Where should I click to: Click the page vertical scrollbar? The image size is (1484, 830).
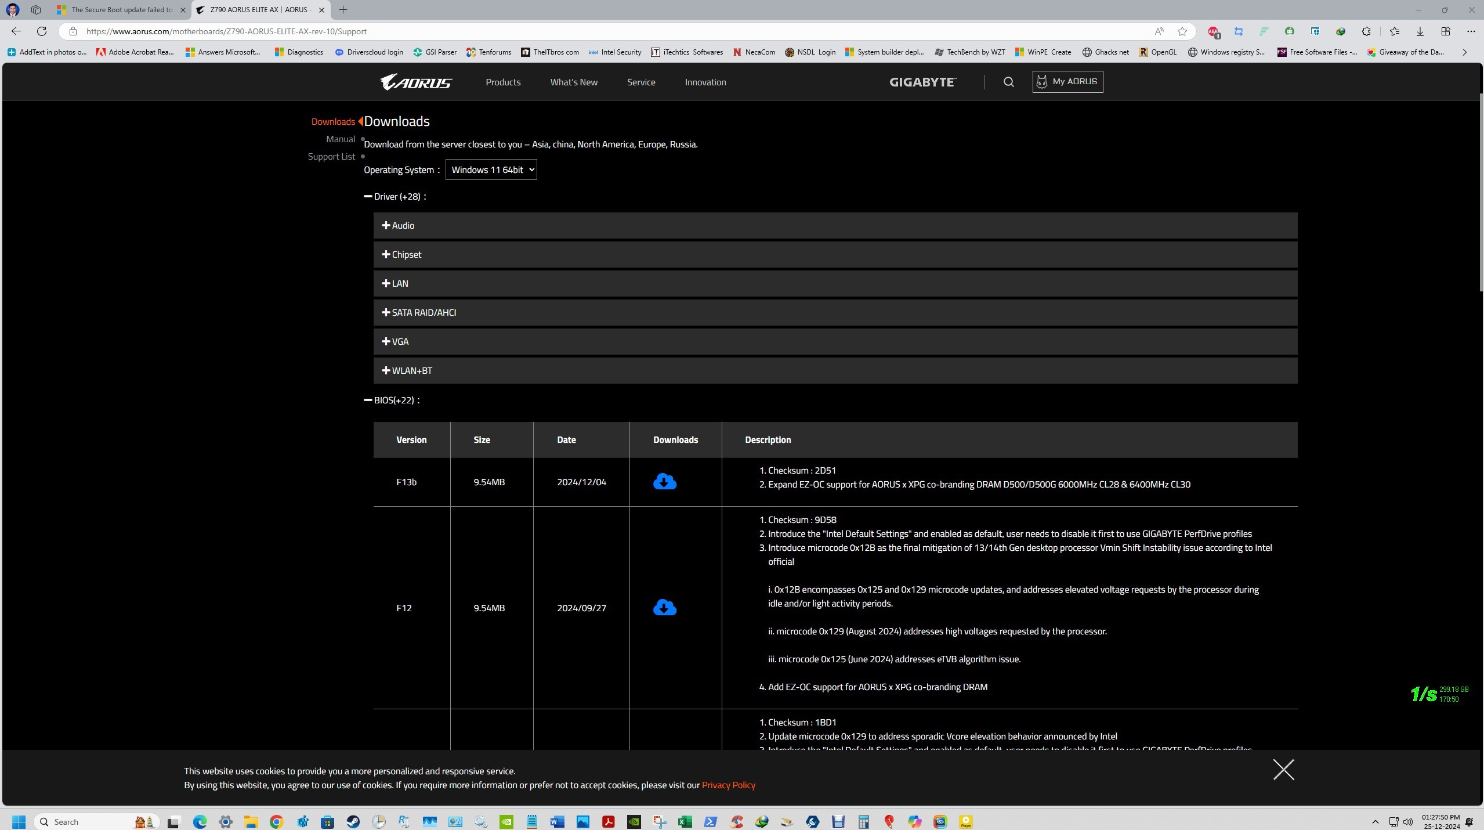click(x=1480, y=192)
